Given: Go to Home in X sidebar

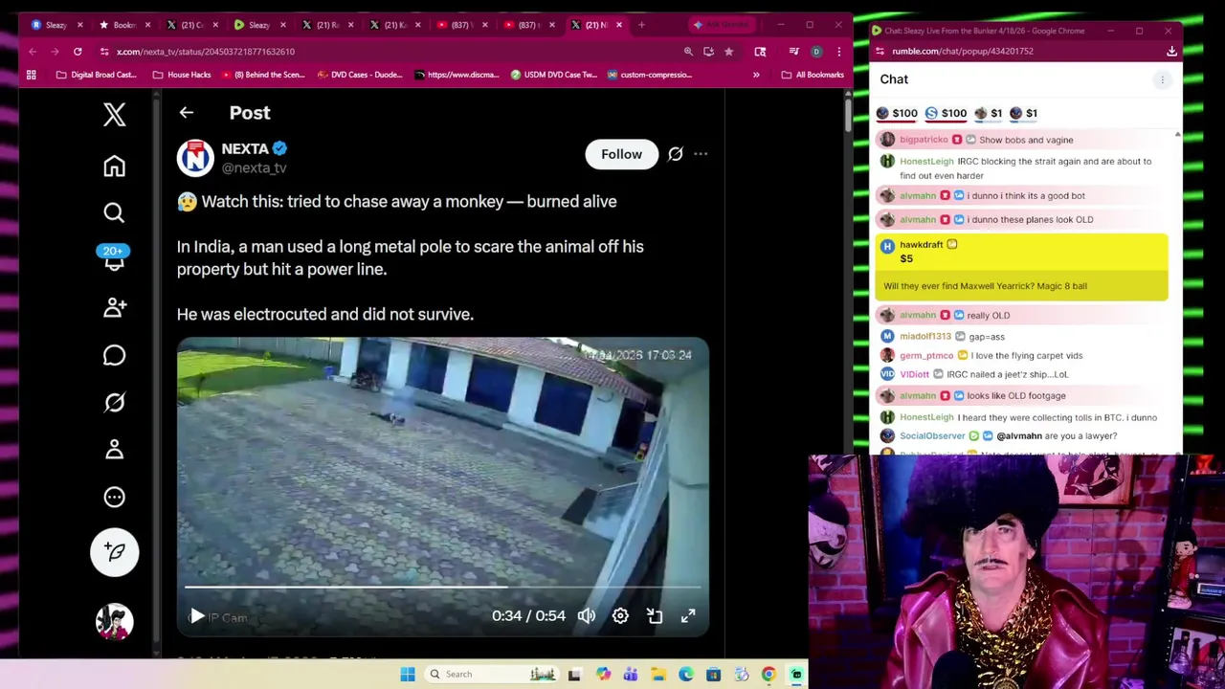Looking at the screenshot, I should [x=114, y=167].
